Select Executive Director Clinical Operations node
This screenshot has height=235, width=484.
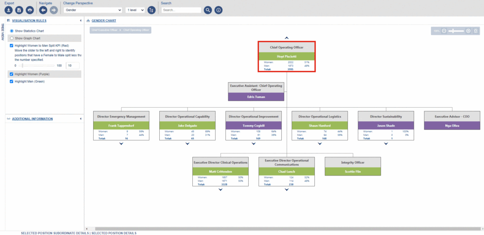[220, 172]
